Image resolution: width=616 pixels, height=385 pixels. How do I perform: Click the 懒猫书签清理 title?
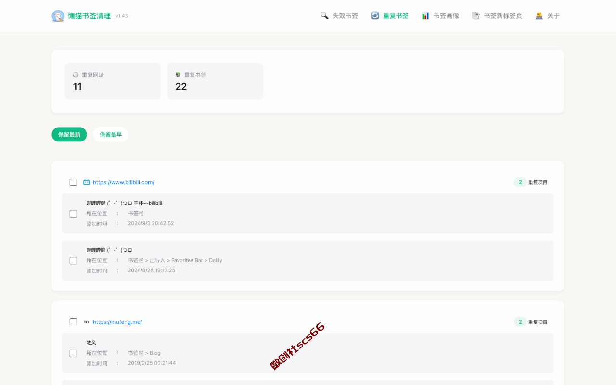point(90,16)
